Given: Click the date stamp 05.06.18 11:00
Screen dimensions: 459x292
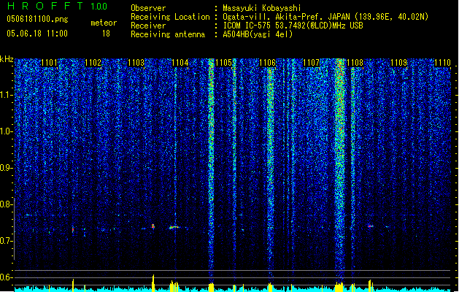Looking at the screenshot, I should (37, 34).
